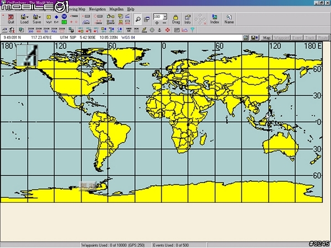
Task: Click the elevation profile graph icon
Action: pyautogui.click(x=185, y=30)
